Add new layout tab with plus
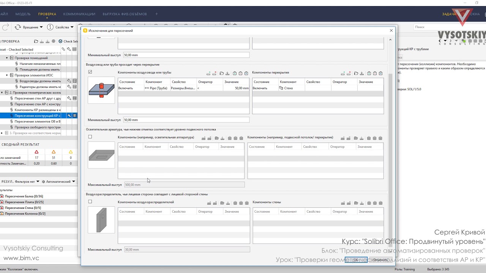This screenshot has height=273, width=486. tap(156, 14)
